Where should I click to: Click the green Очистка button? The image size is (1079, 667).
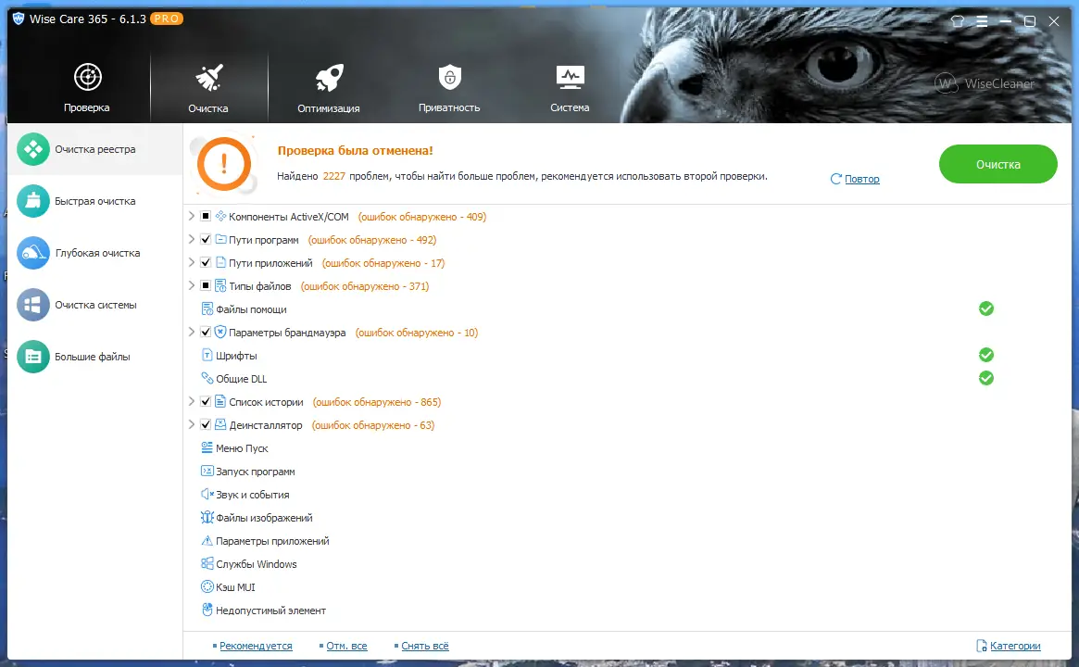coord(997,164)
